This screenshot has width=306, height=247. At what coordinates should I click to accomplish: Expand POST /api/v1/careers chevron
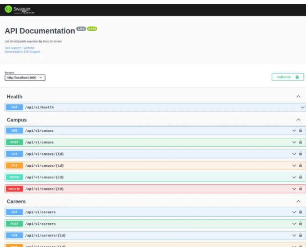point(294,224)
